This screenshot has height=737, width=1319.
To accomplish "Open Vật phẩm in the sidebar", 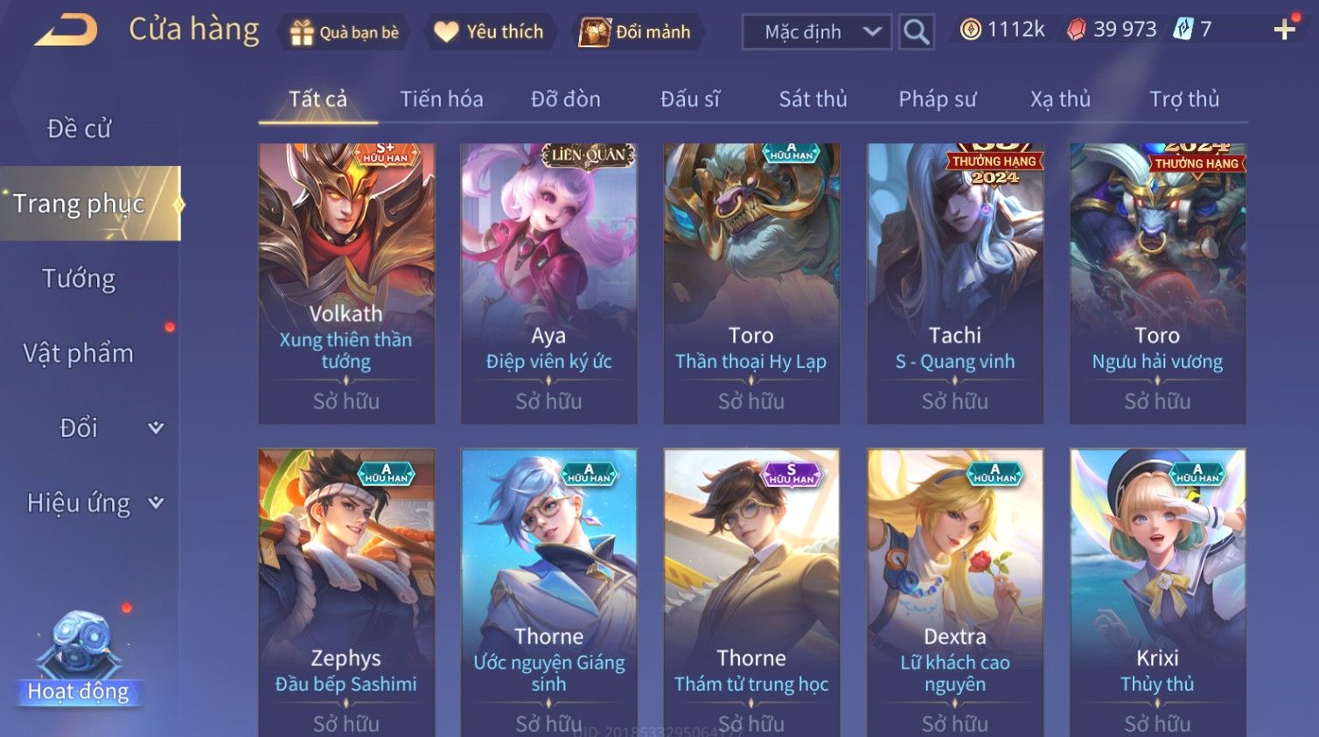I will pyautogui.click(x=79, y=353).
